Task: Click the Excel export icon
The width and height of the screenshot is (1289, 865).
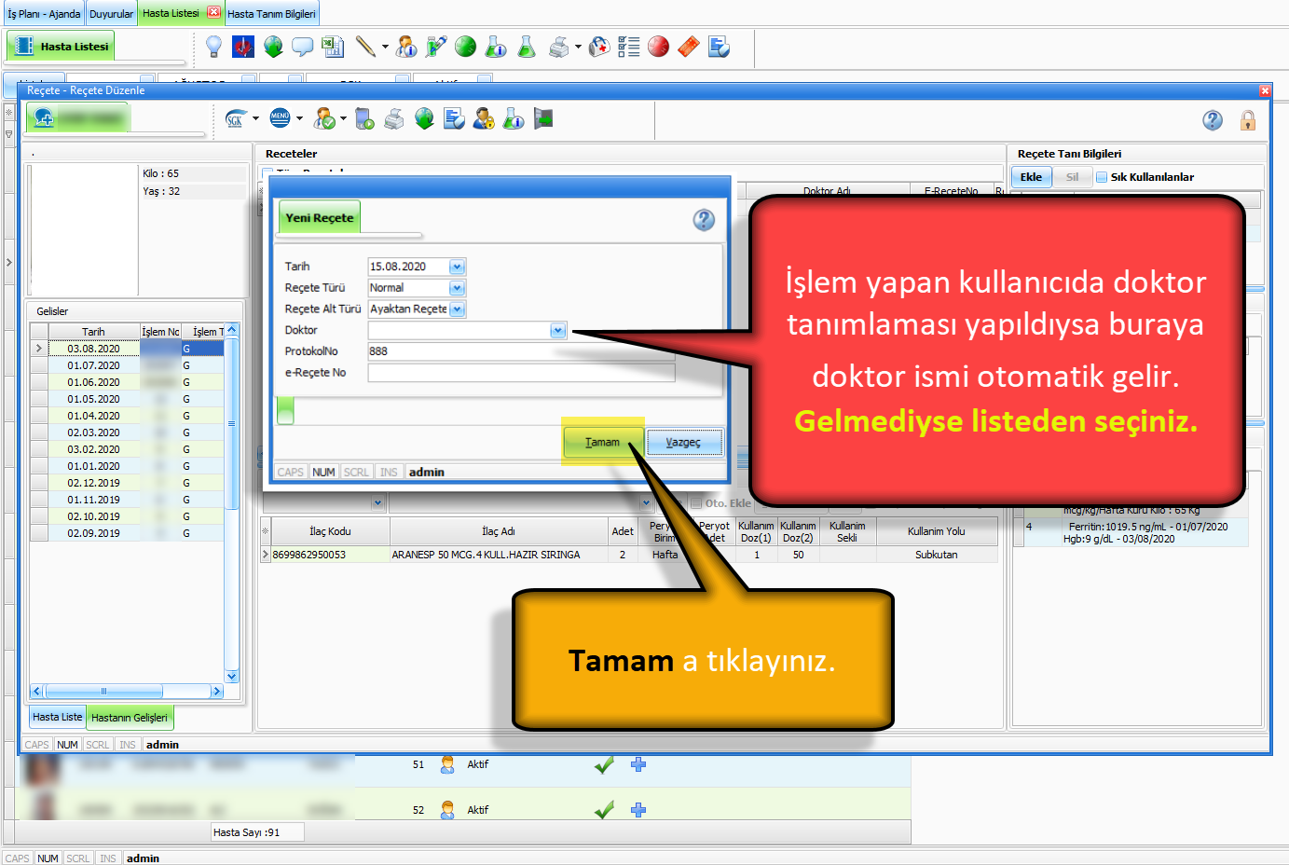Action: coord(333,46)
